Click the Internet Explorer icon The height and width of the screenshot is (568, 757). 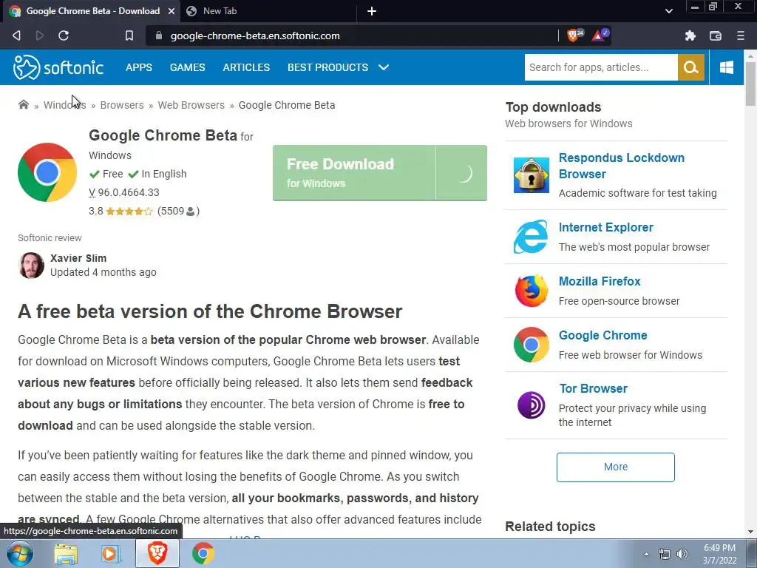coord(531,237)
